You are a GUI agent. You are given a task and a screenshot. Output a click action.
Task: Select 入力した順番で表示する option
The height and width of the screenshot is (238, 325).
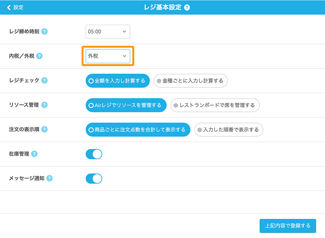pos(229,130)
